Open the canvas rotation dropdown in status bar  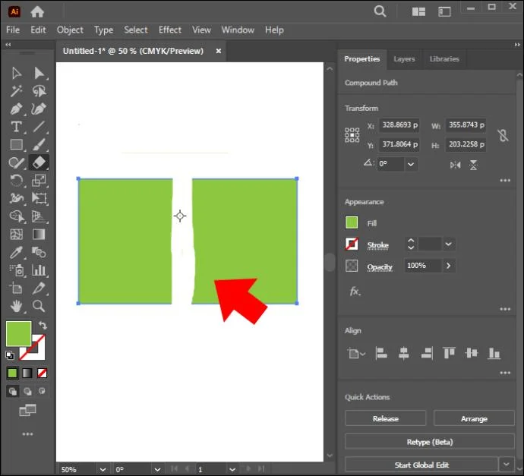(157, 469)
